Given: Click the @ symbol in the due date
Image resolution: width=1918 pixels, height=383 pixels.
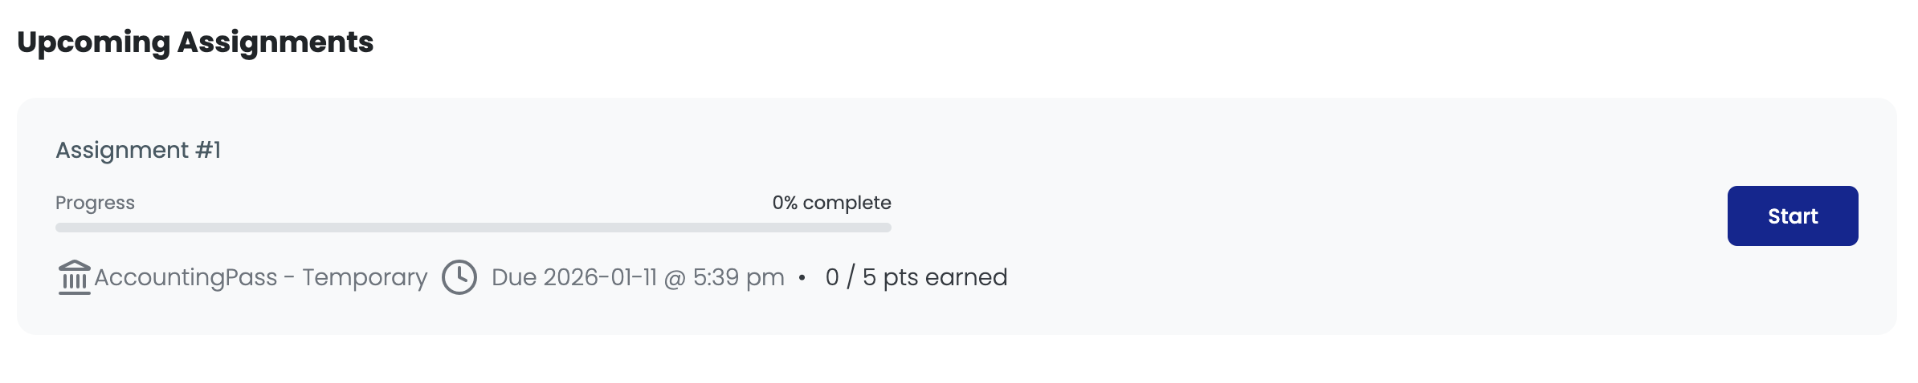Looking at the screenshot, I should (675, 278).
